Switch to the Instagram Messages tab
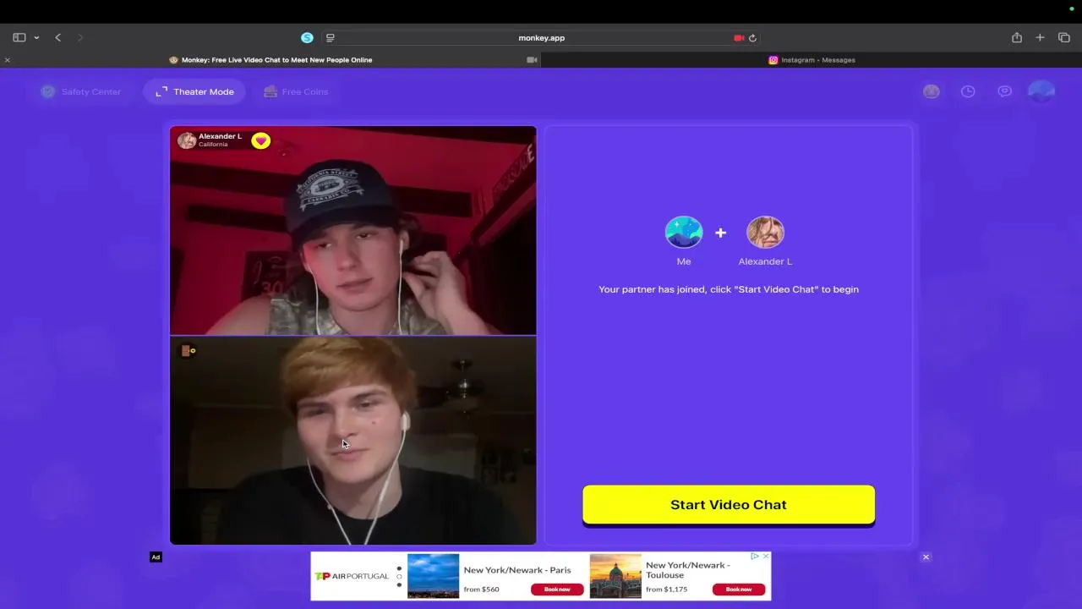The width and height of the screenshot is (1082, 609). point(811,60)
